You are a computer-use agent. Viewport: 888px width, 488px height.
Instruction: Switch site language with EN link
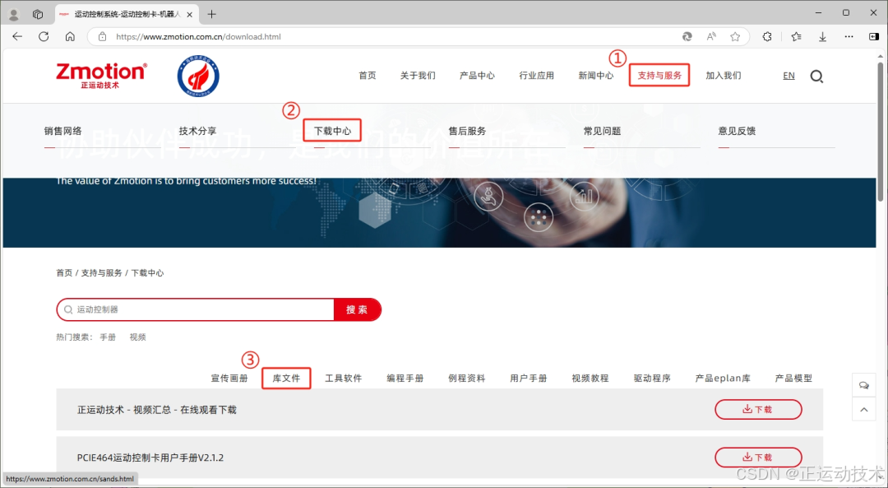pos(789,76)
